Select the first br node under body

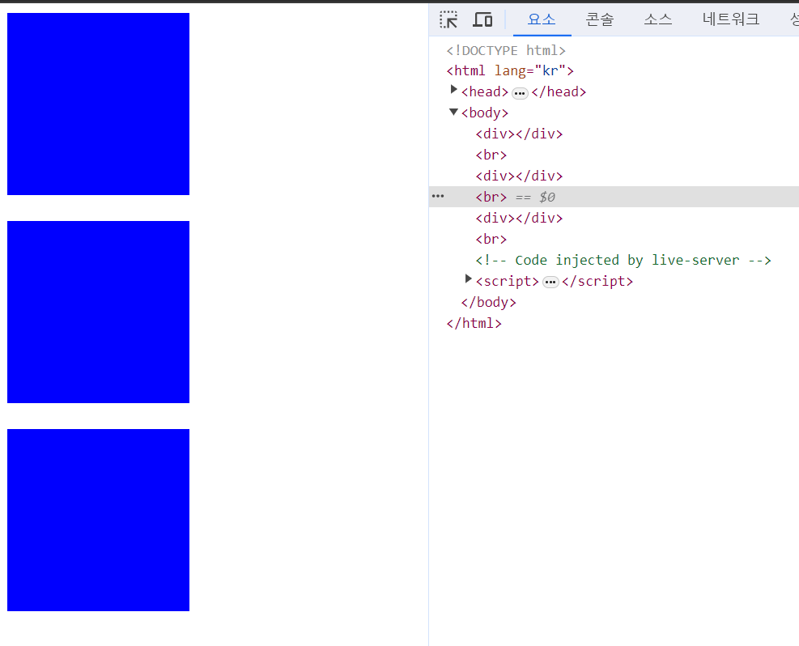point(491,155)
